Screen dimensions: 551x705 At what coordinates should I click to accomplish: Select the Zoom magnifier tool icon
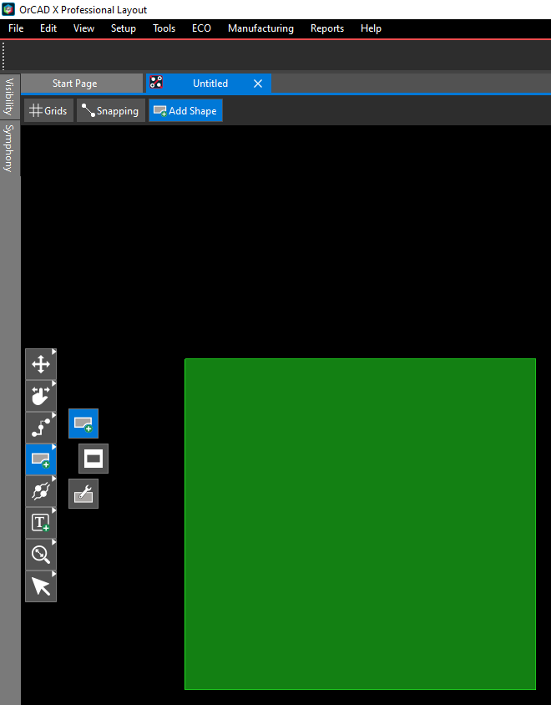point(41,555)
